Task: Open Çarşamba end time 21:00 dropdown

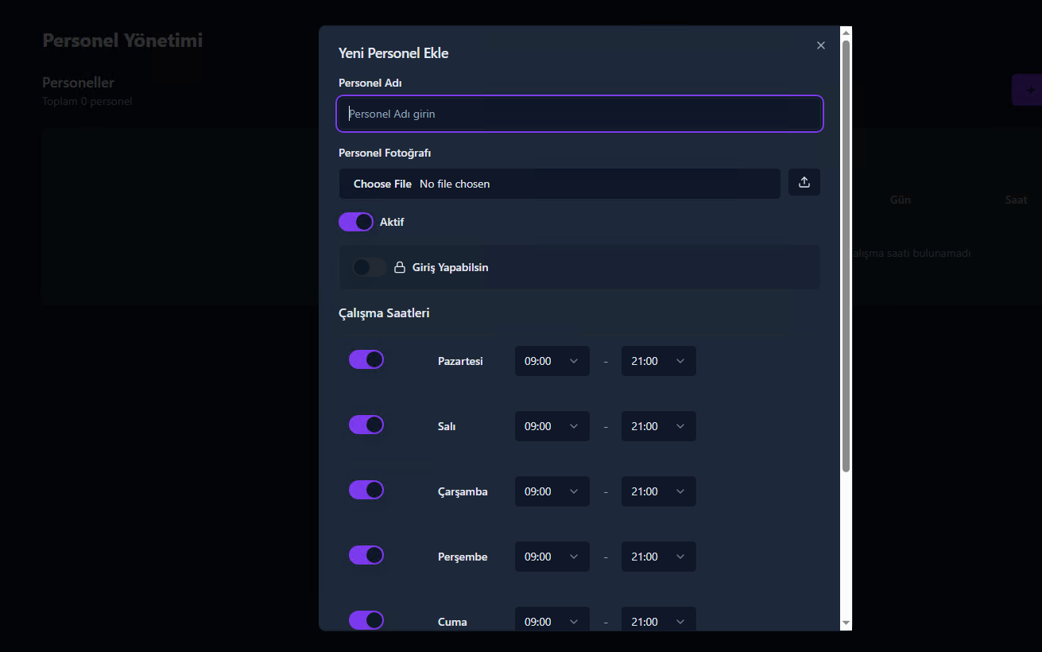Action: 659,491
